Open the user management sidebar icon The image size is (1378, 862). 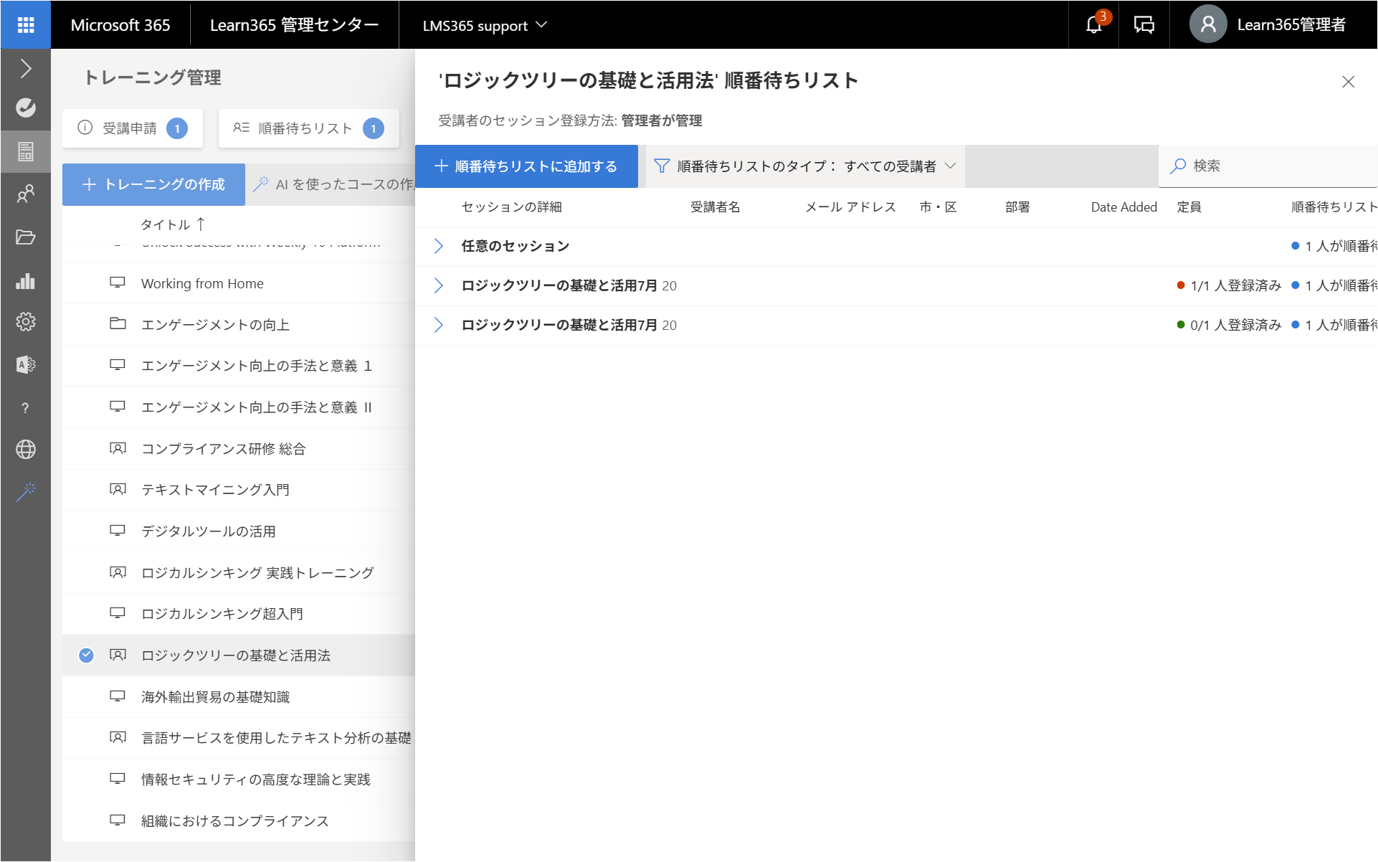click(x=26, y=194)
